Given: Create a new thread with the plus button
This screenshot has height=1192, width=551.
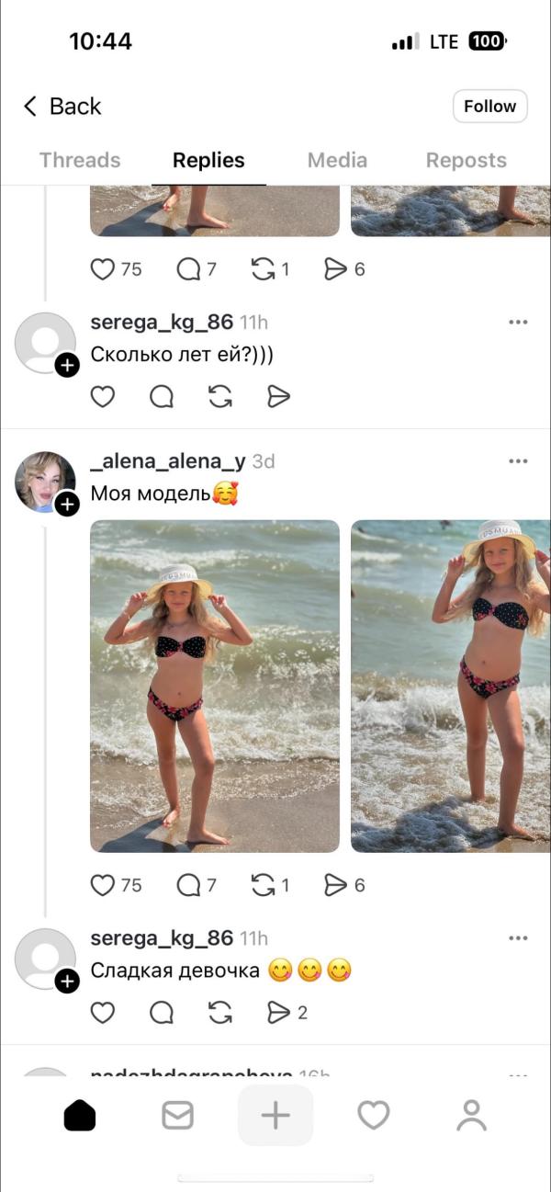Looking at the screenshot, I should (x=275, y=1115).
